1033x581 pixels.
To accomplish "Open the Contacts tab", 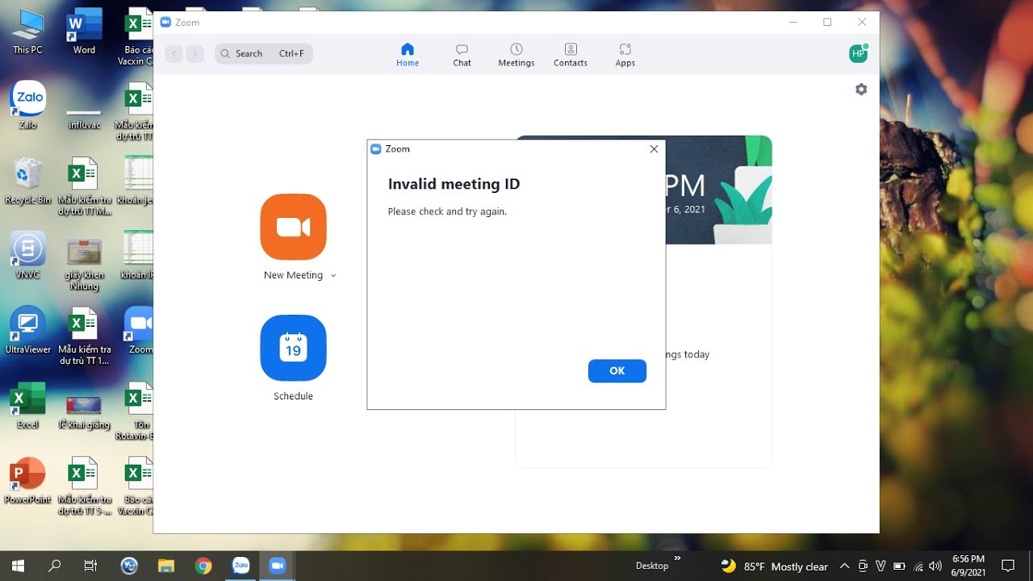I will click(x=571, y=55).
